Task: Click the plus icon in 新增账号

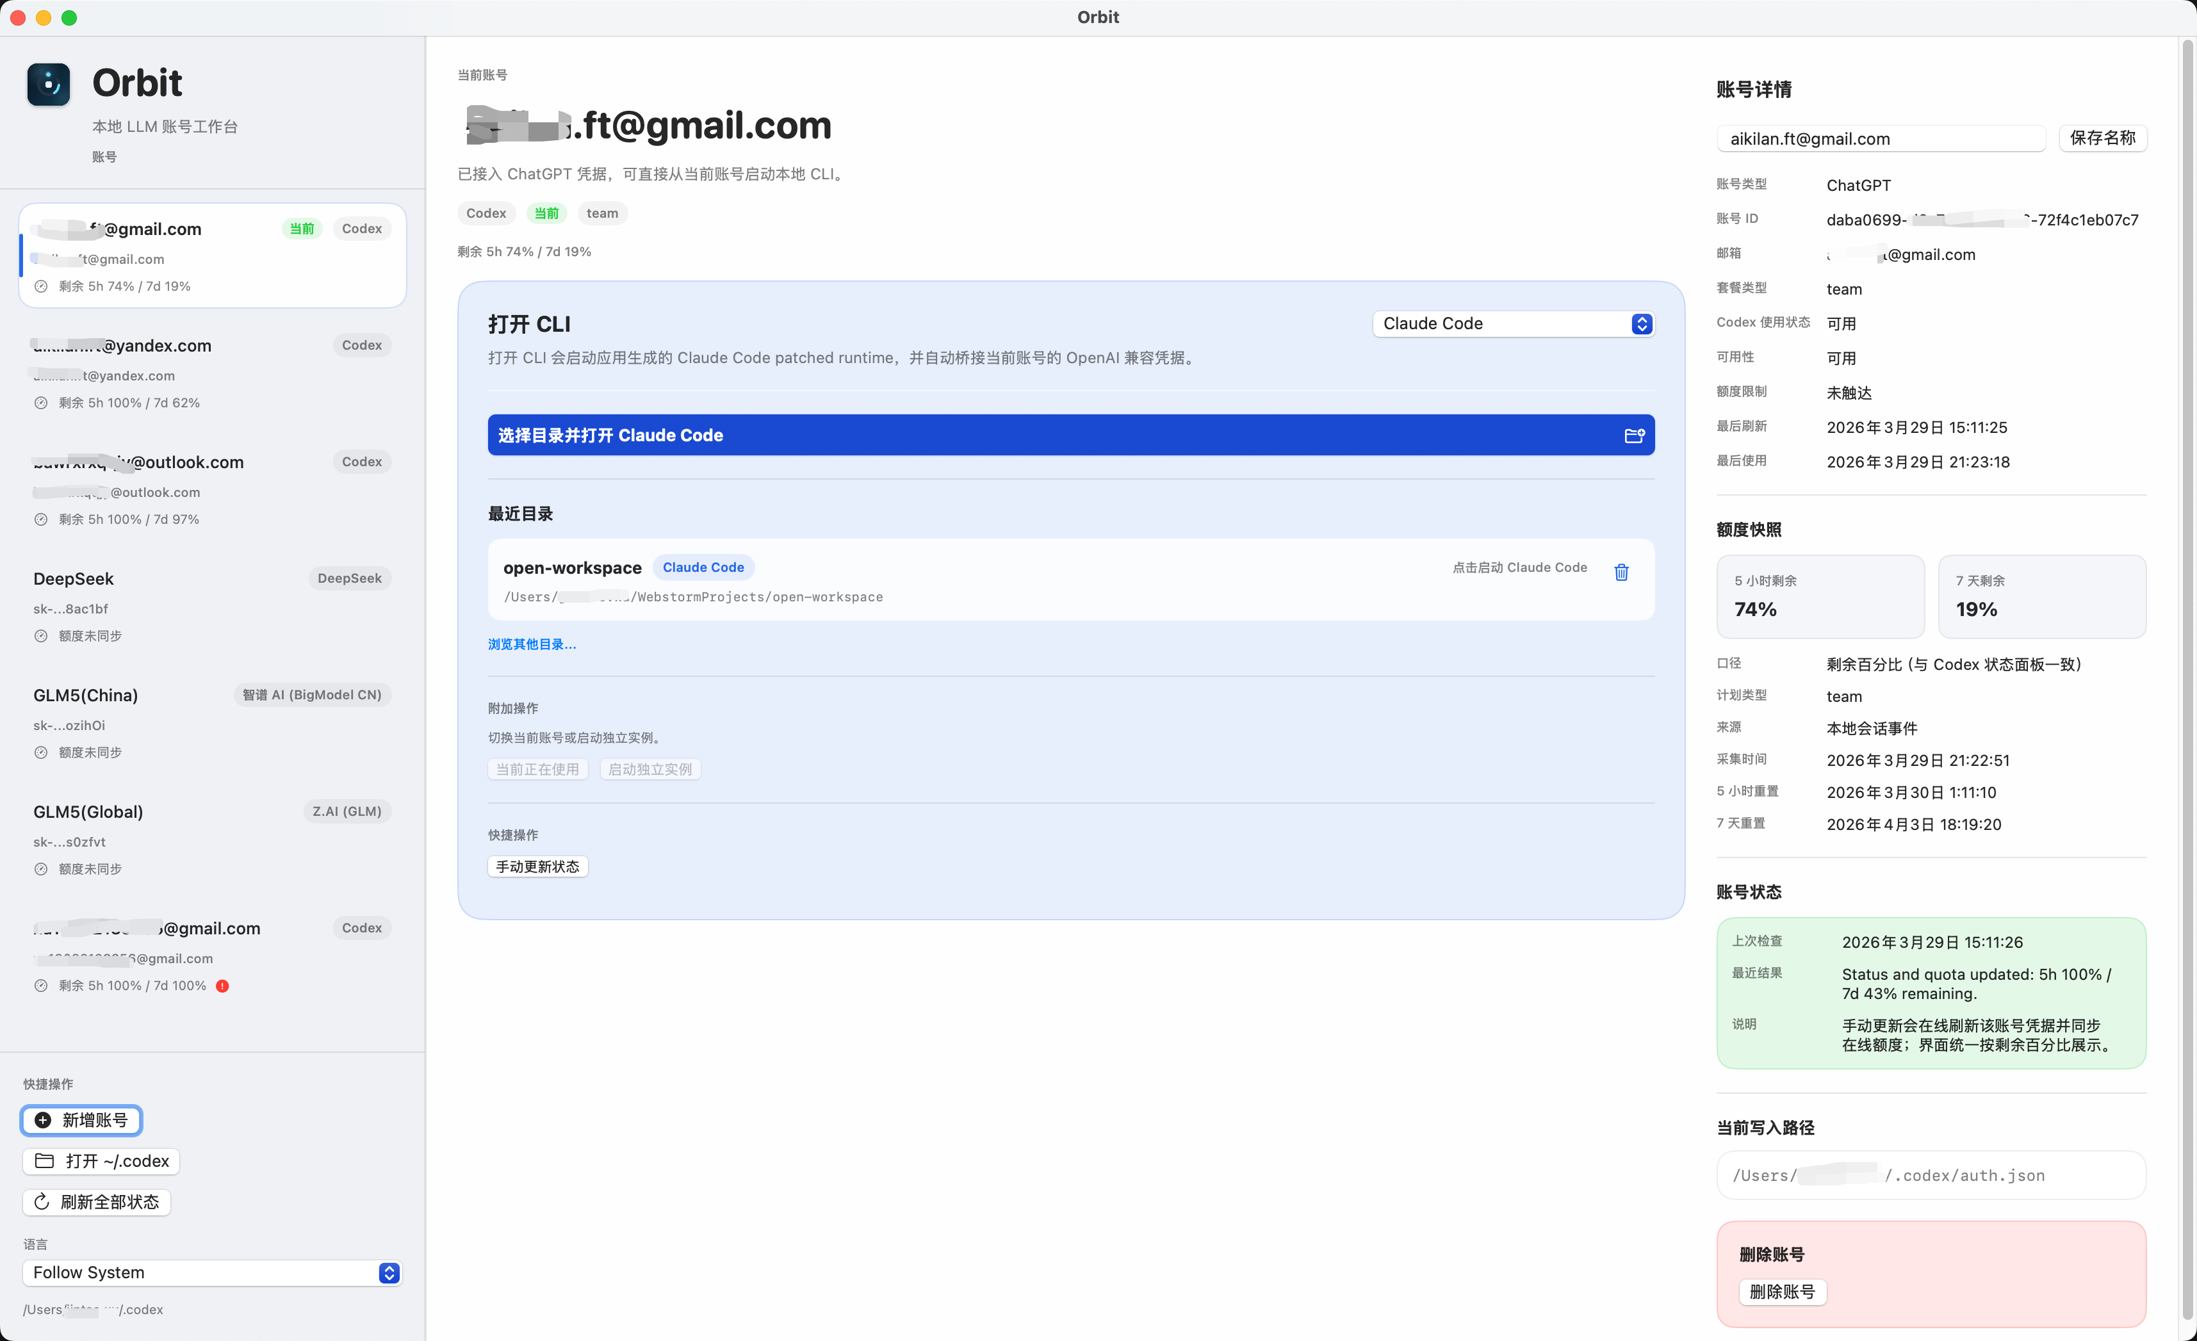Action: point(43,1121)
